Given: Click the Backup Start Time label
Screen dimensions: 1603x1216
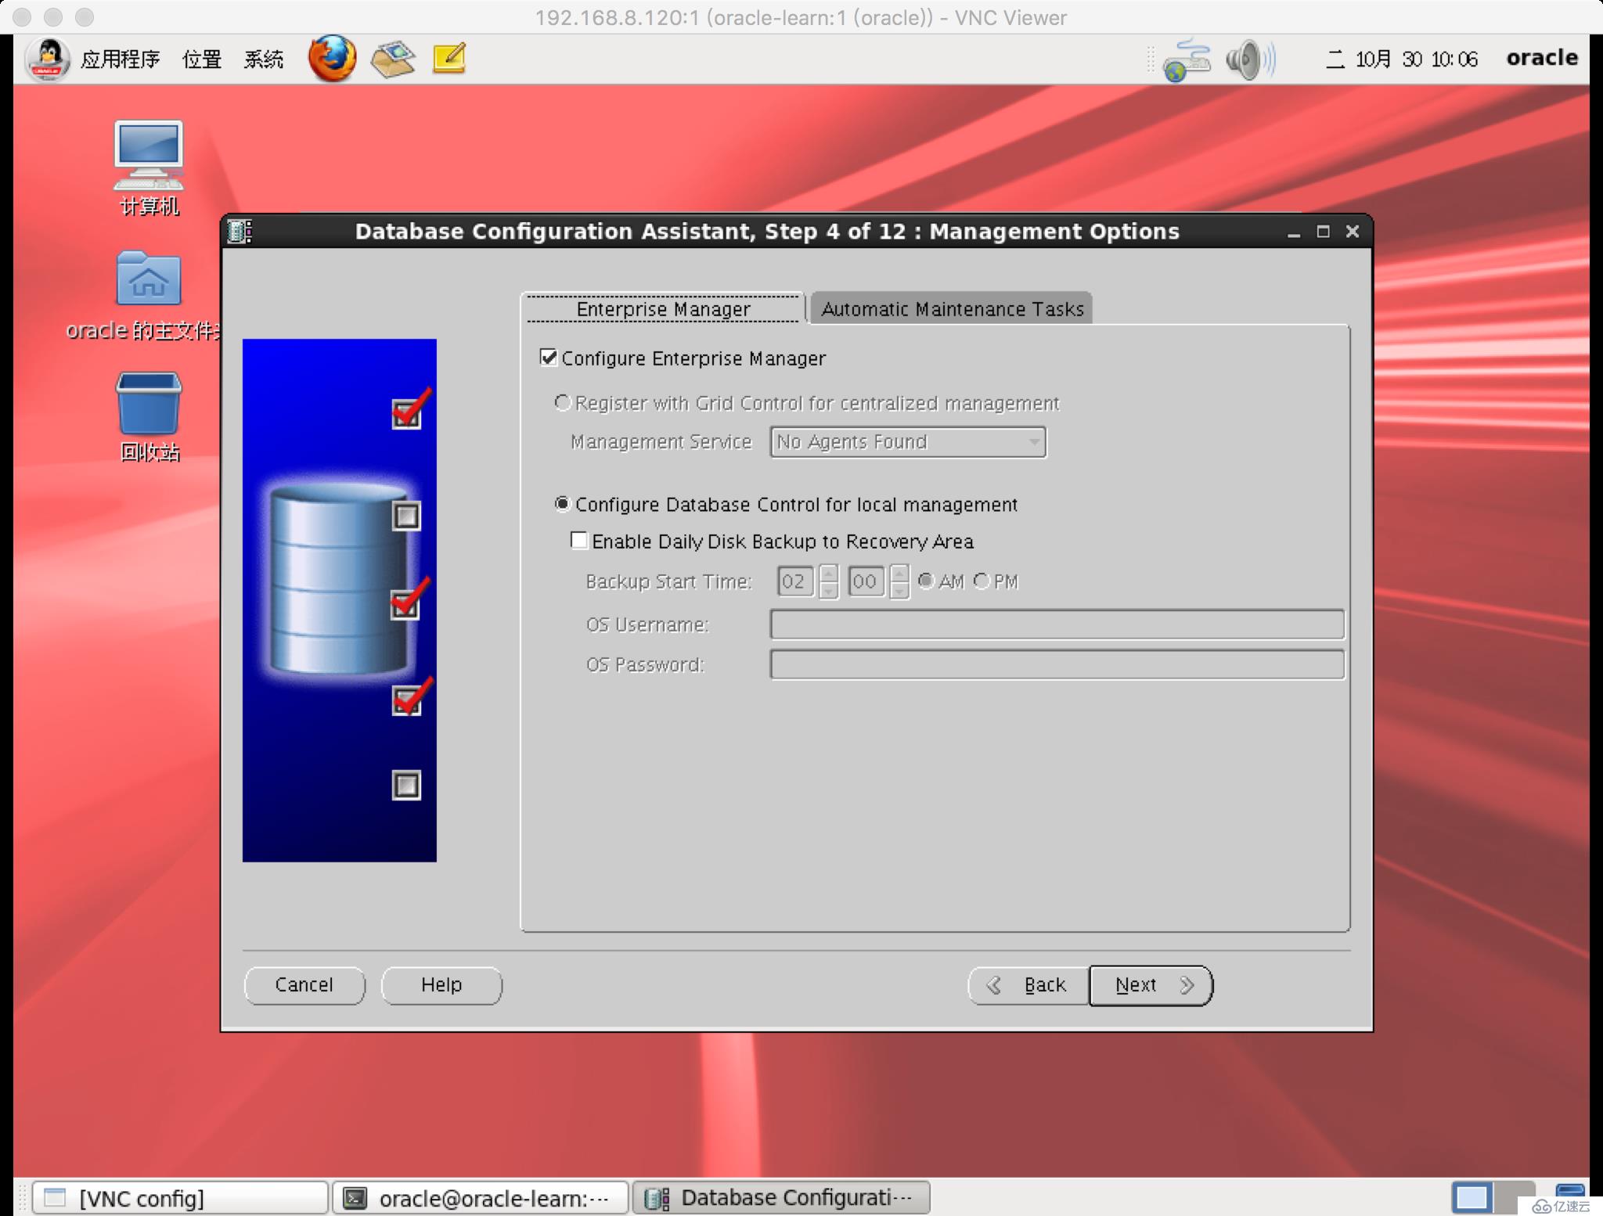Looking at the screenshot, I should tap(669, 581).
